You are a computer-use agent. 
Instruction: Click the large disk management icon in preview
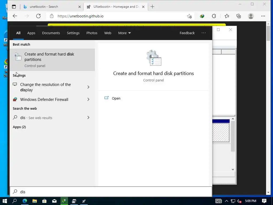(154, 58)
